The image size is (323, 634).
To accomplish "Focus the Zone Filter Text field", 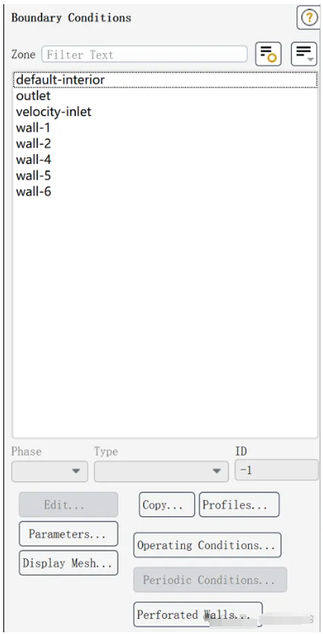I will point(145,54).
